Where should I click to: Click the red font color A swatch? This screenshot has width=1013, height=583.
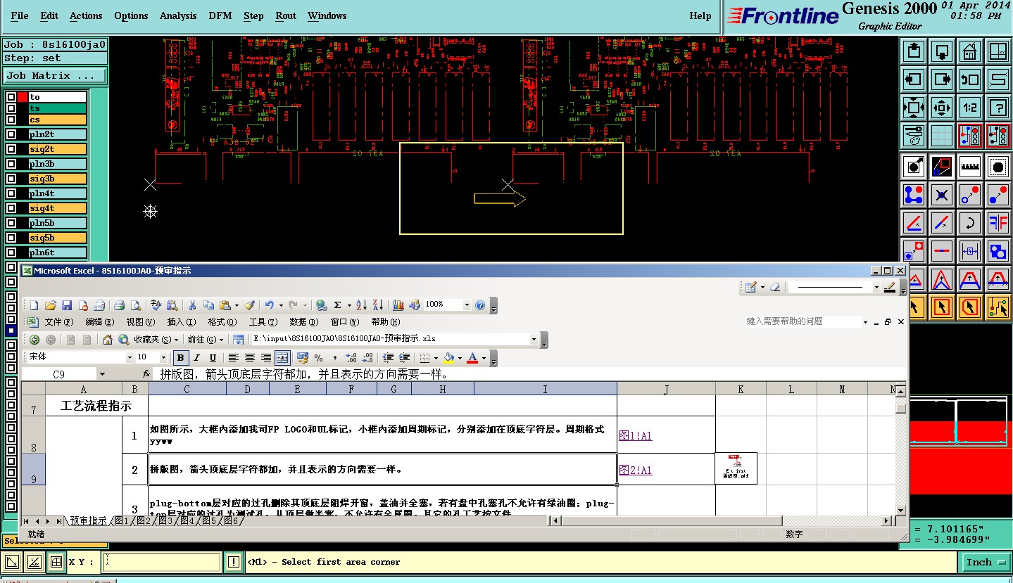(x=472, y=359)
